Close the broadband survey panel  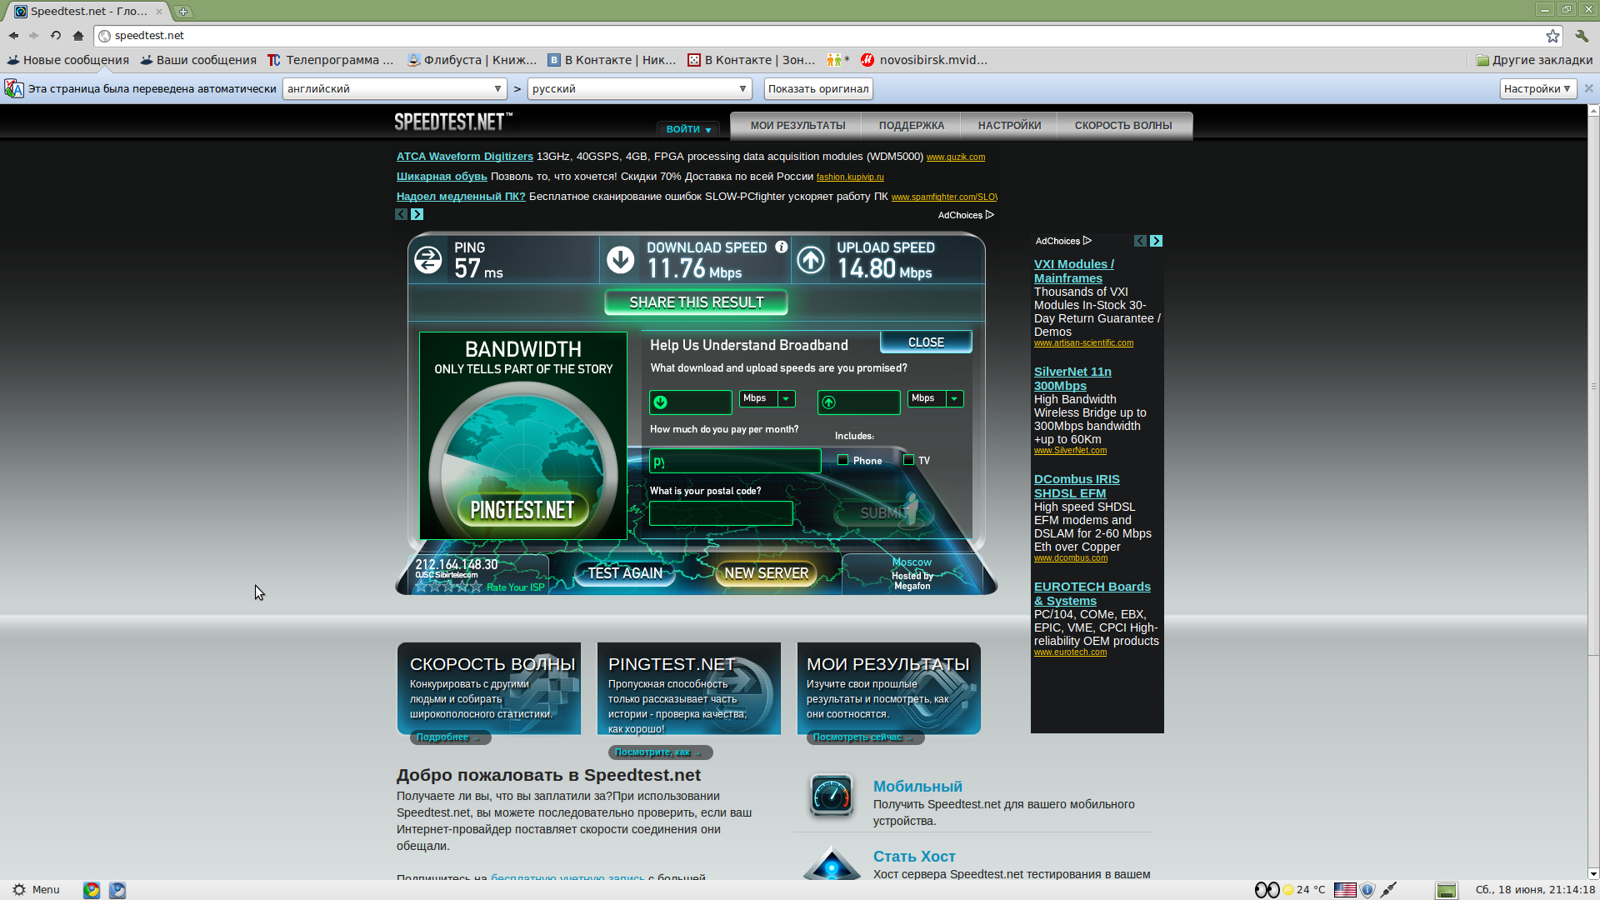[926, 342]
